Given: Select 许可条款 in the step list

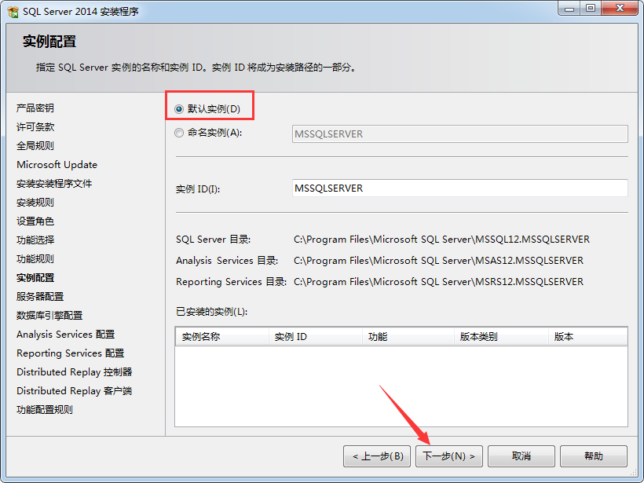Looking at the screenshot, I should point(35,127).
